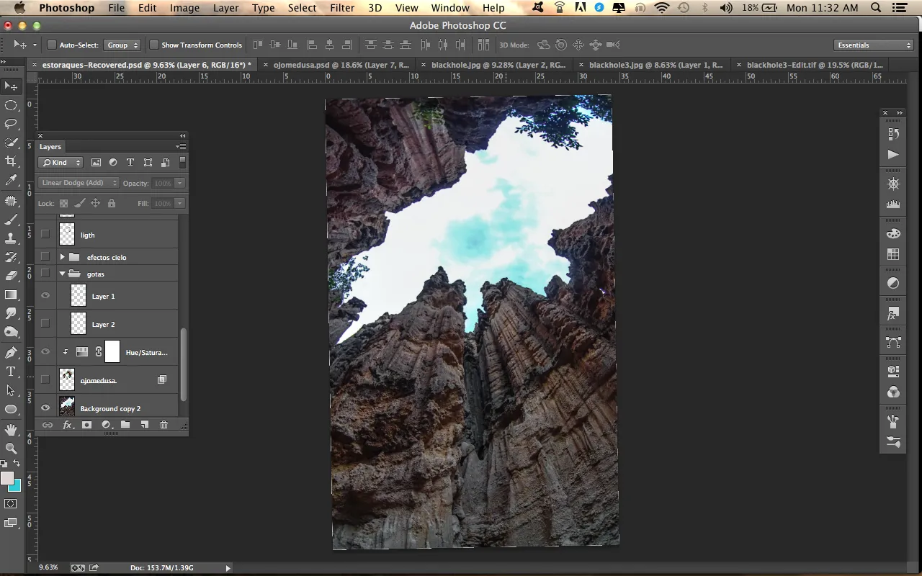Screen dimensions: 922x576
Task: Collapse the gotas group
Action: pyautogui.click(x=62, y=274)
